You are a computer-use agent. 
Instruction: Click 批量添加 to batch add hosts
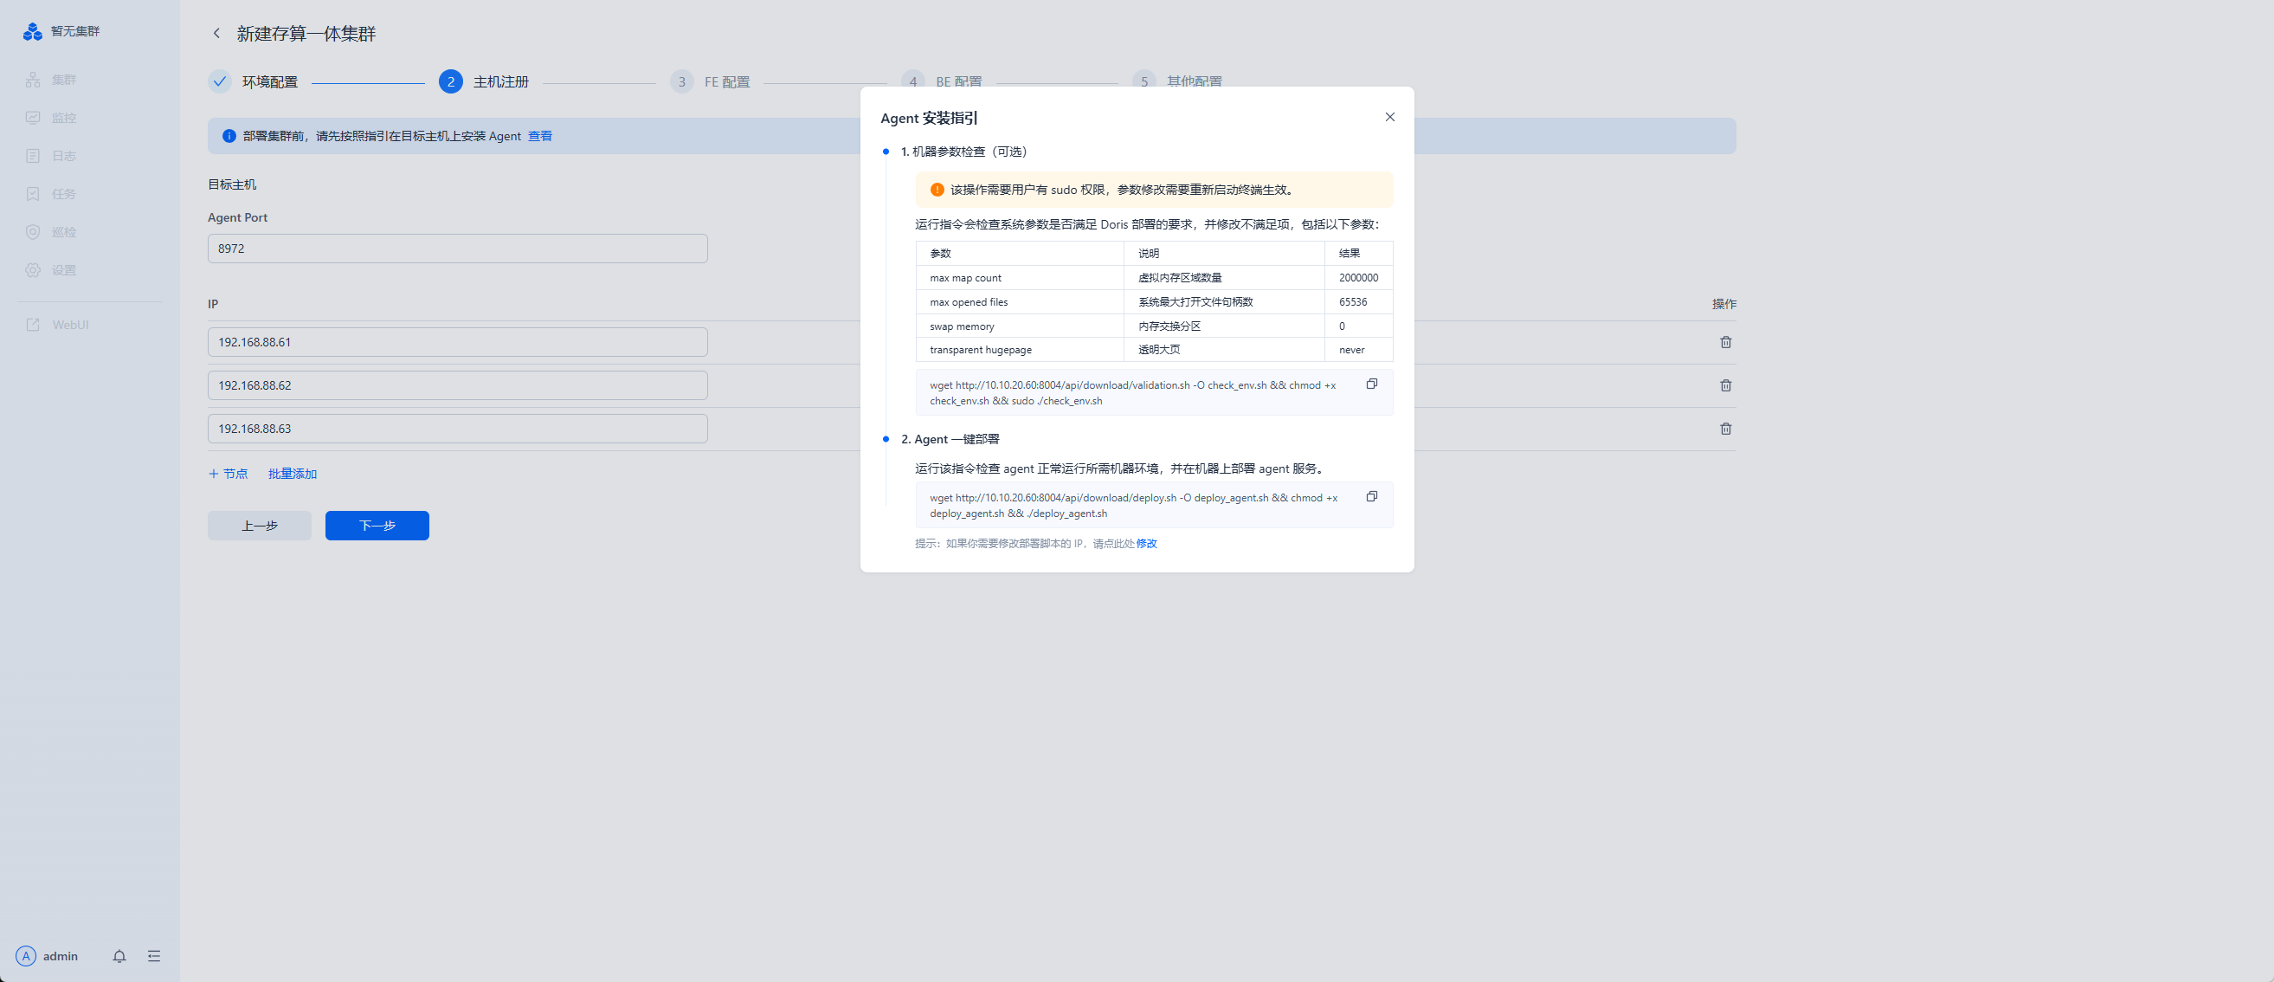tap(293, 475)
